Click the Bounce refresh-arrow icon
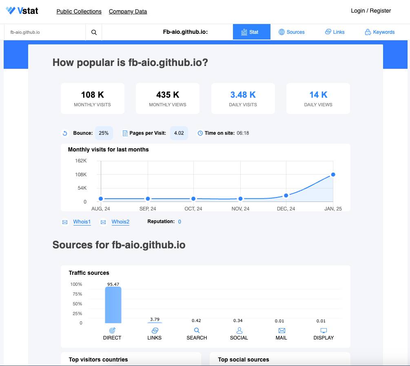Viewport: 410px width, 366px height. click(x=65, y=133)
